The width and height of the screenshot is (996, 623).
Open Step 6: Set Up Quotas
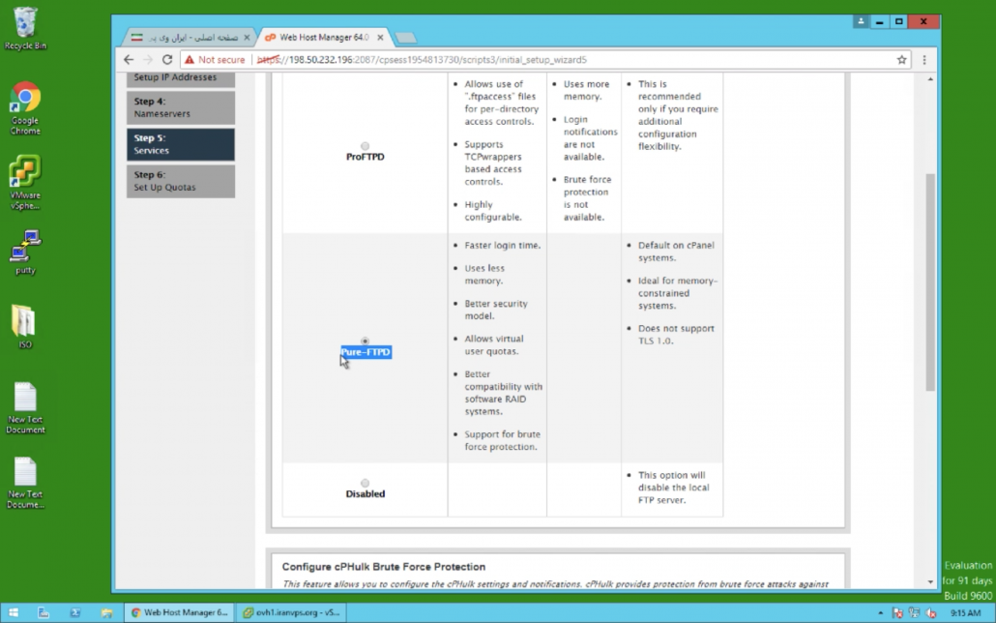point(180,181)
